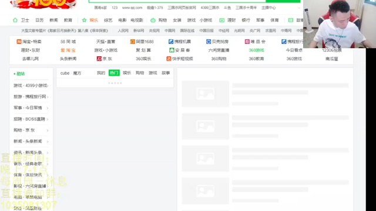376x211 pixels.
Task: Open the orange 爱淘宝 site link
Action: tap(68, 50)
